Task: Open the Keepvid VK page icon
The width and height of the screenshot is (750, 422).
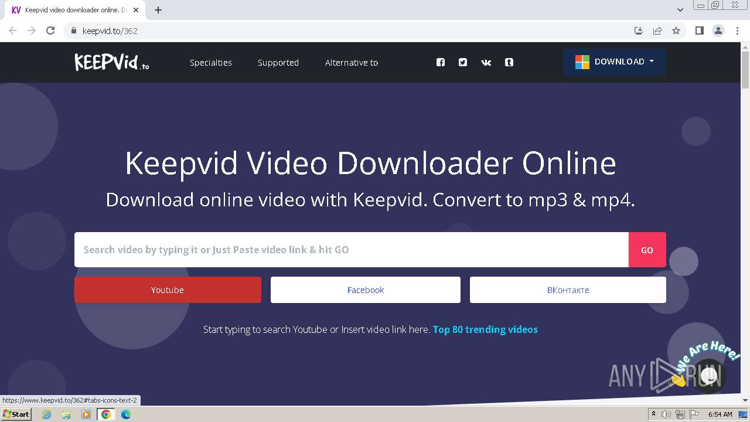Action: [486, 62]
